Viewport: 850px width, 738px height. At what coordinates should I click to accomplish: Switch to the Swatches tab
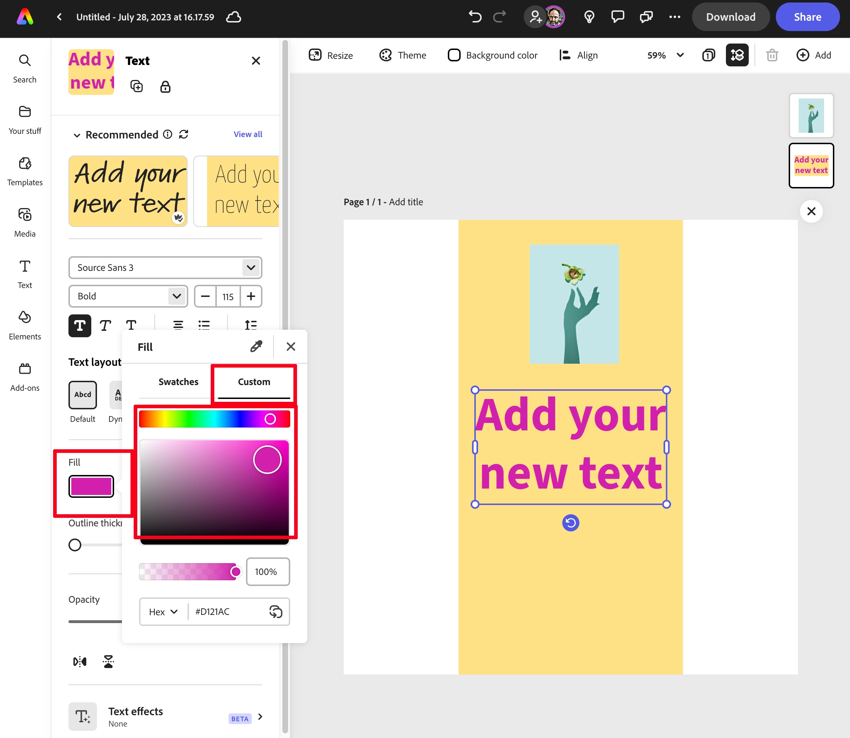[178, 382]
